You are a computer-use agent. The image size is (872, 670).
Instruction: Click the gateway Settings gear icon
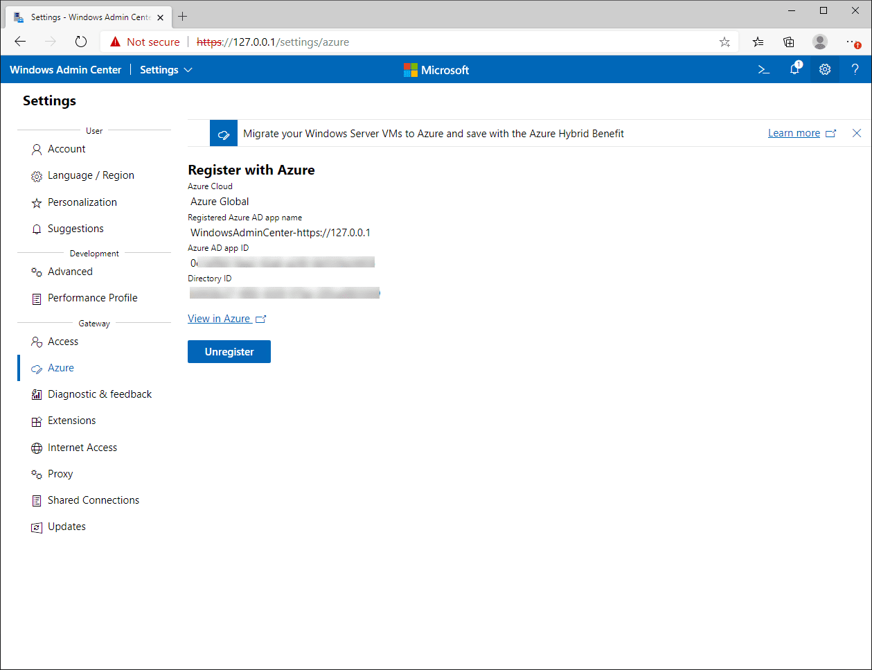click(x=824, y=69)
